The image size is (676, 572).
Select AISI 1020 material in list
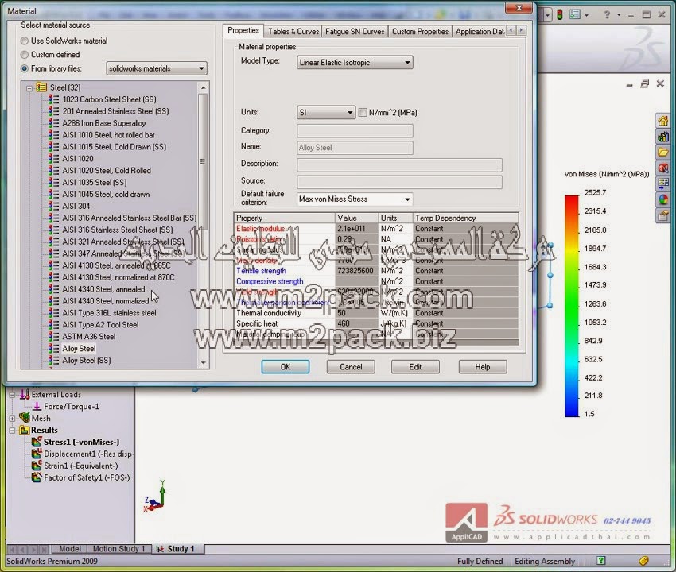[78, 159]
